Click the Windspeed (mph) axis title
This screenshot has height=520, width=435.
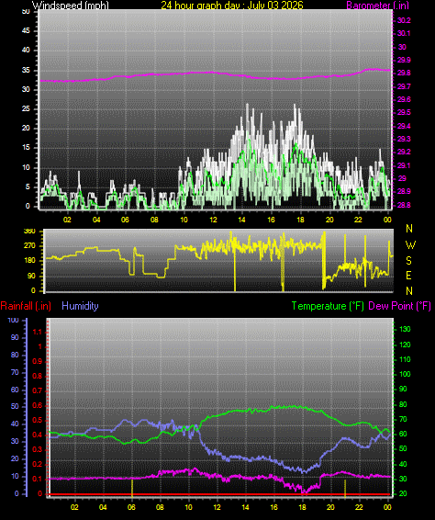(x=71, y=5)
